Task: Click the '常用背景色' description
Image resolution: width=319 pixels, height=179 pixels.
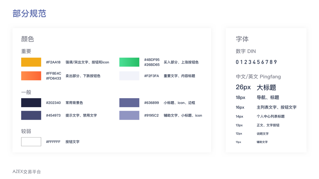Action: coord(74,103)
